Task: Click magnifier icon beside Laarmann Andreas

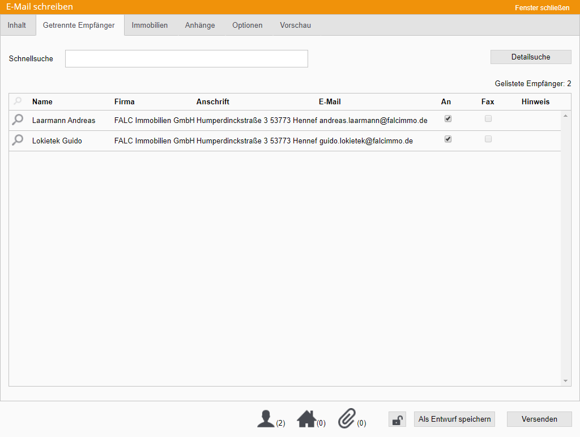Action: (18, 120)
